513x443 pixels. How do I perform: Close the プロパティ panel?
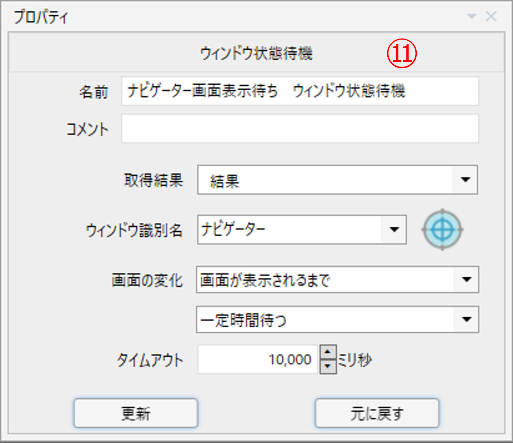(x=491, y=16)
